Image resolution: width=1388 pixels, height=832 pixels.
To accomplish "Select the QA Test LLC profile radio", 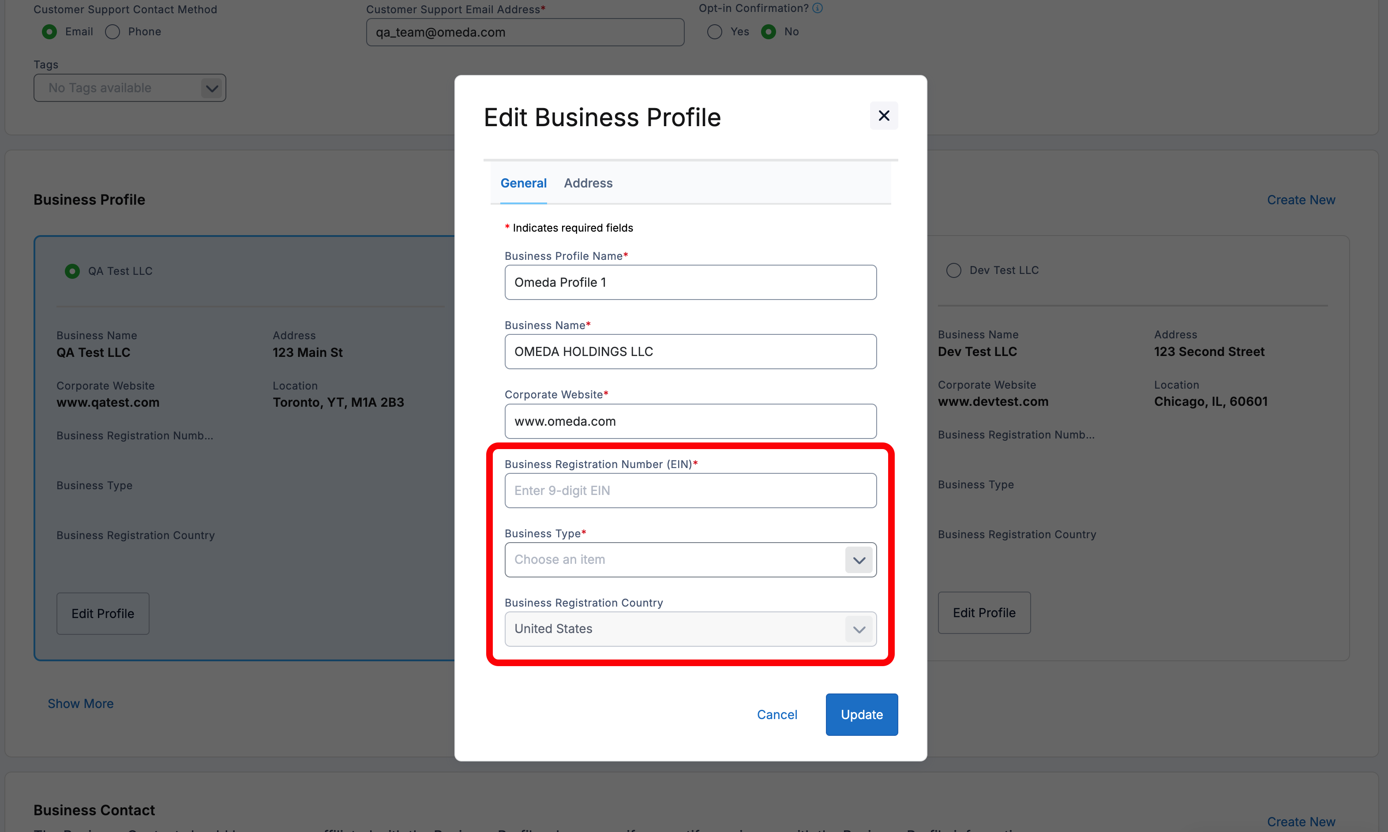I will (72, 271).
